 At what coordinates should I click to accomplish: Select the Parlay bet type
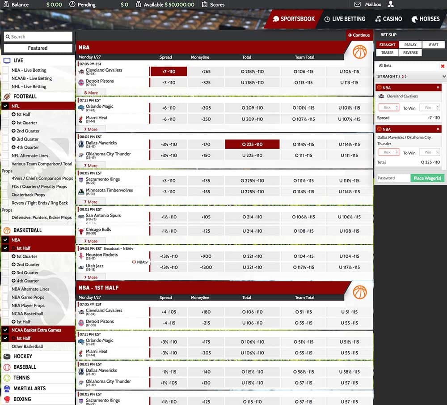click(410, 45)
